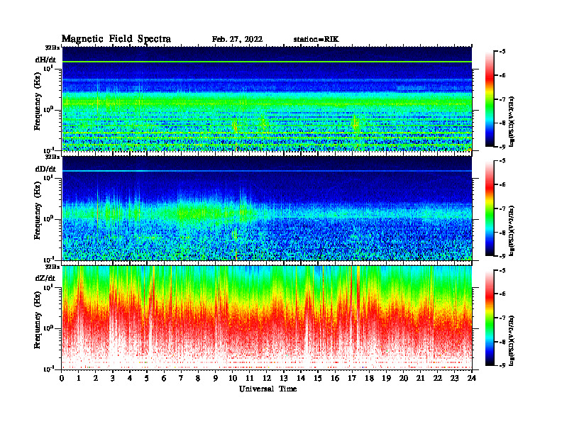Click the dH/dt spectrogram plot
This screenshot has width=562, height=434.
(267, 99)
